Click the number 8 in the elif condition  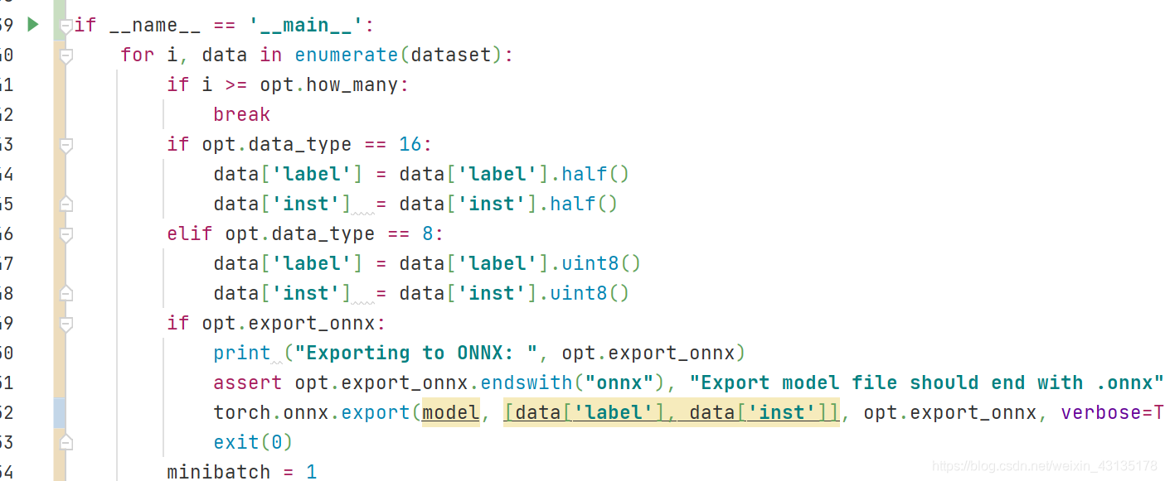(428, 233)
